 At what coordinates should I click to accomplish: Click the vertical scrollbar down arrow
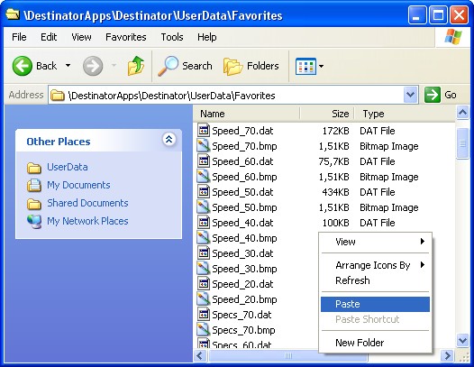462,341
